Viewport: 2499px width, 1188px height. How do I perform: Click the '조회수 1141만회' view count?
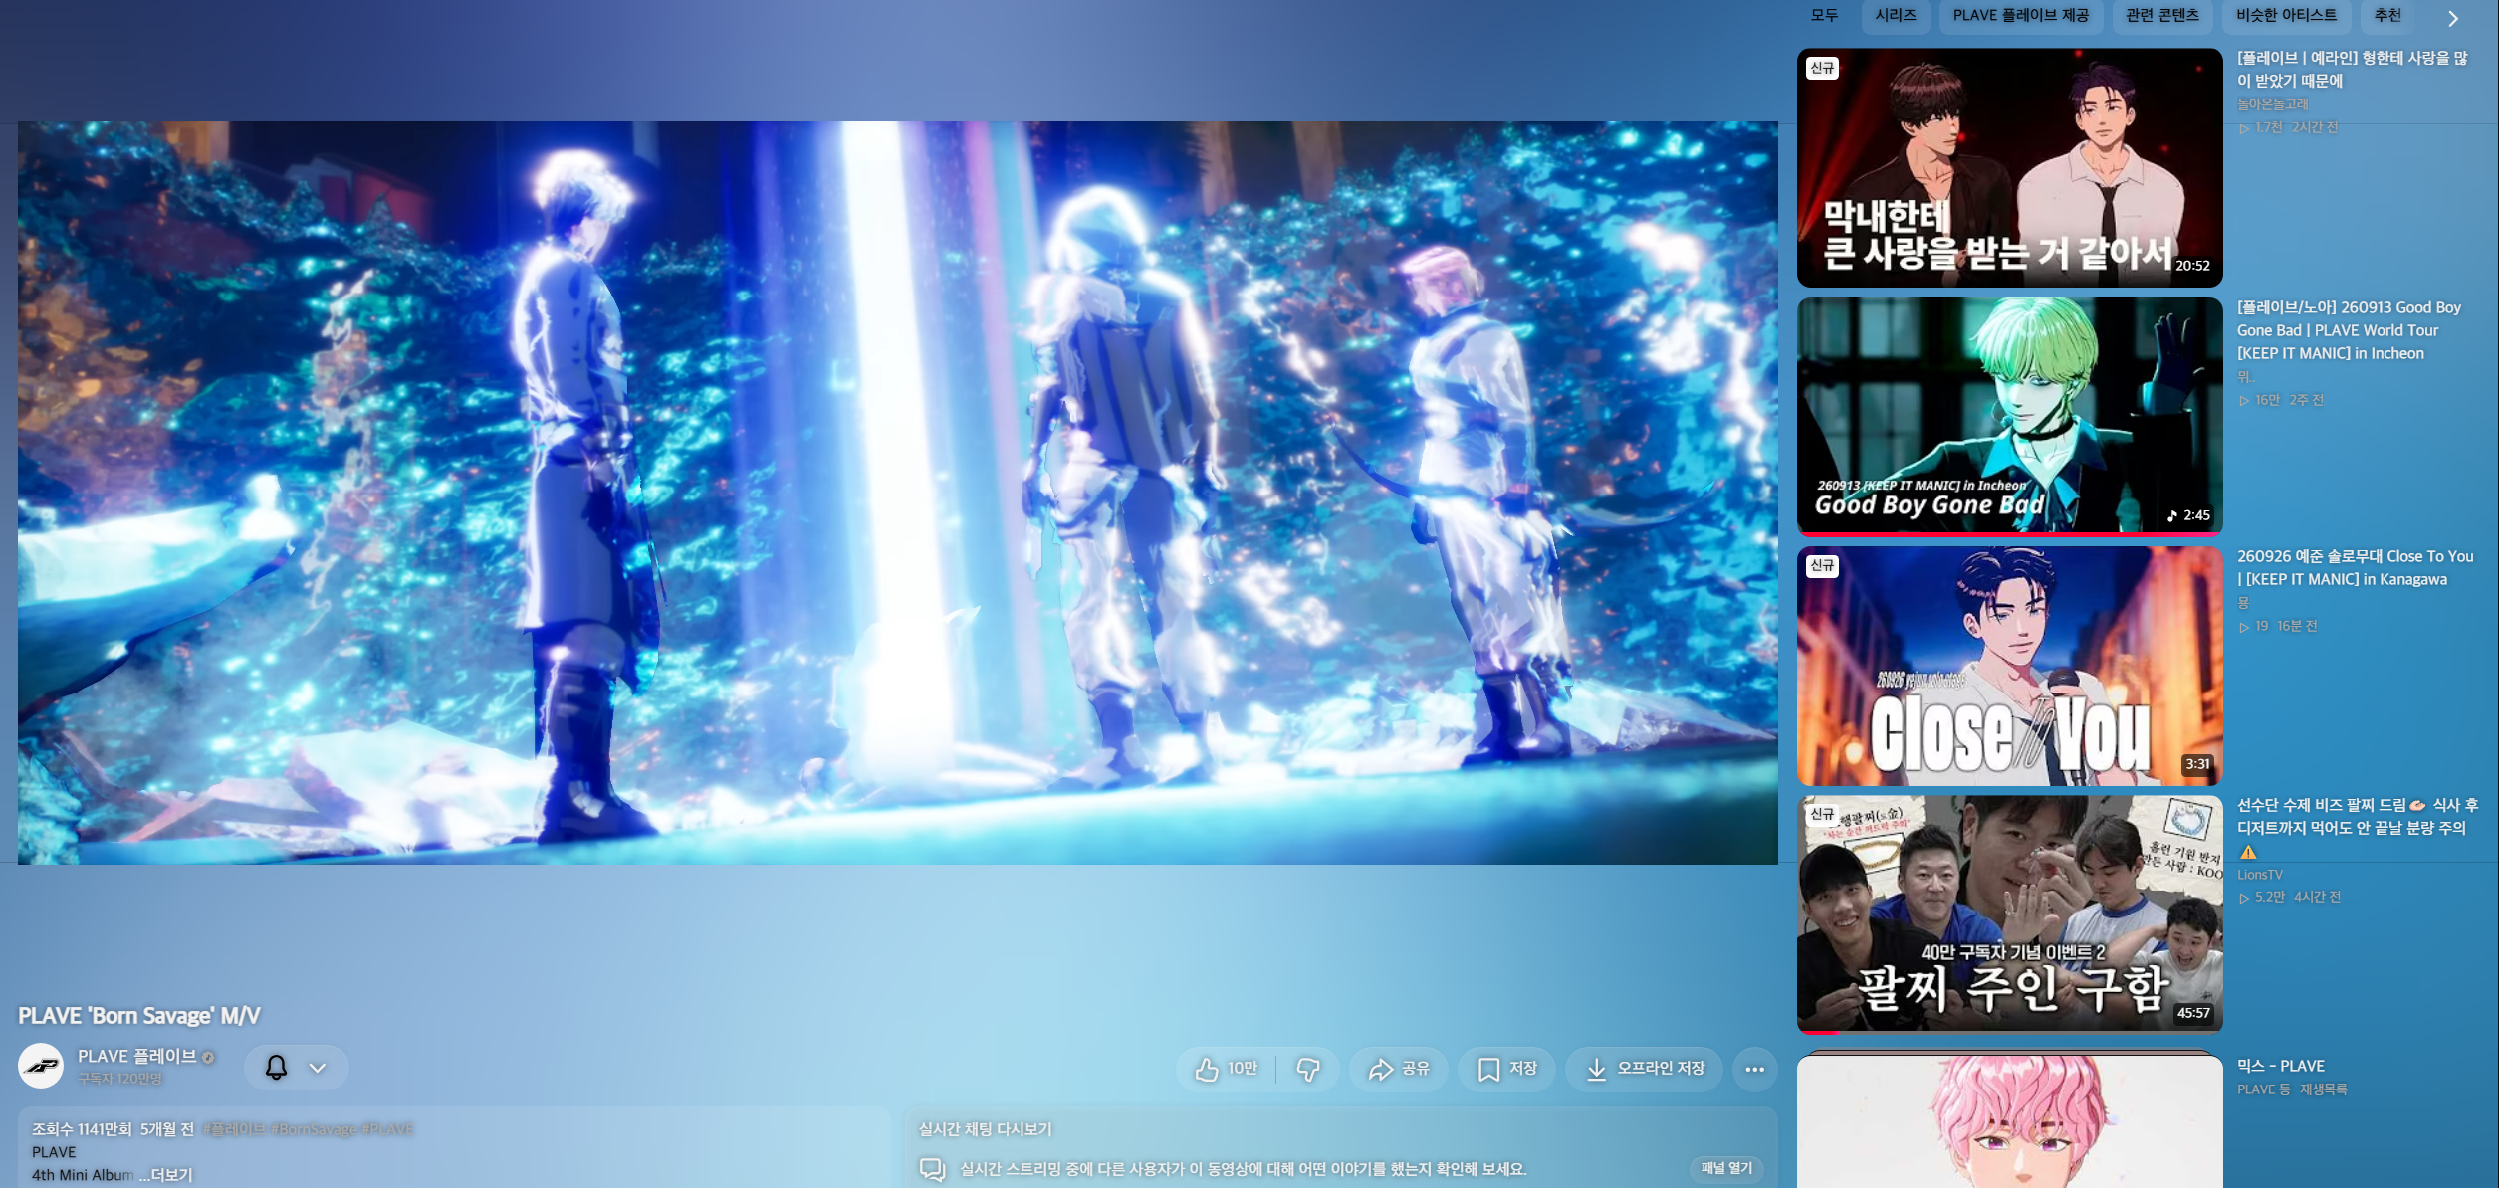[x=82, y=1129]
